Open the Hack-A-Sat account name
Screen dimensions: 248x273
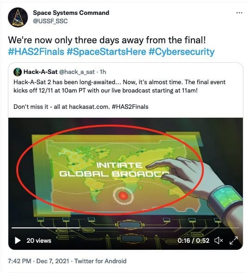click(x=40, y=72)
